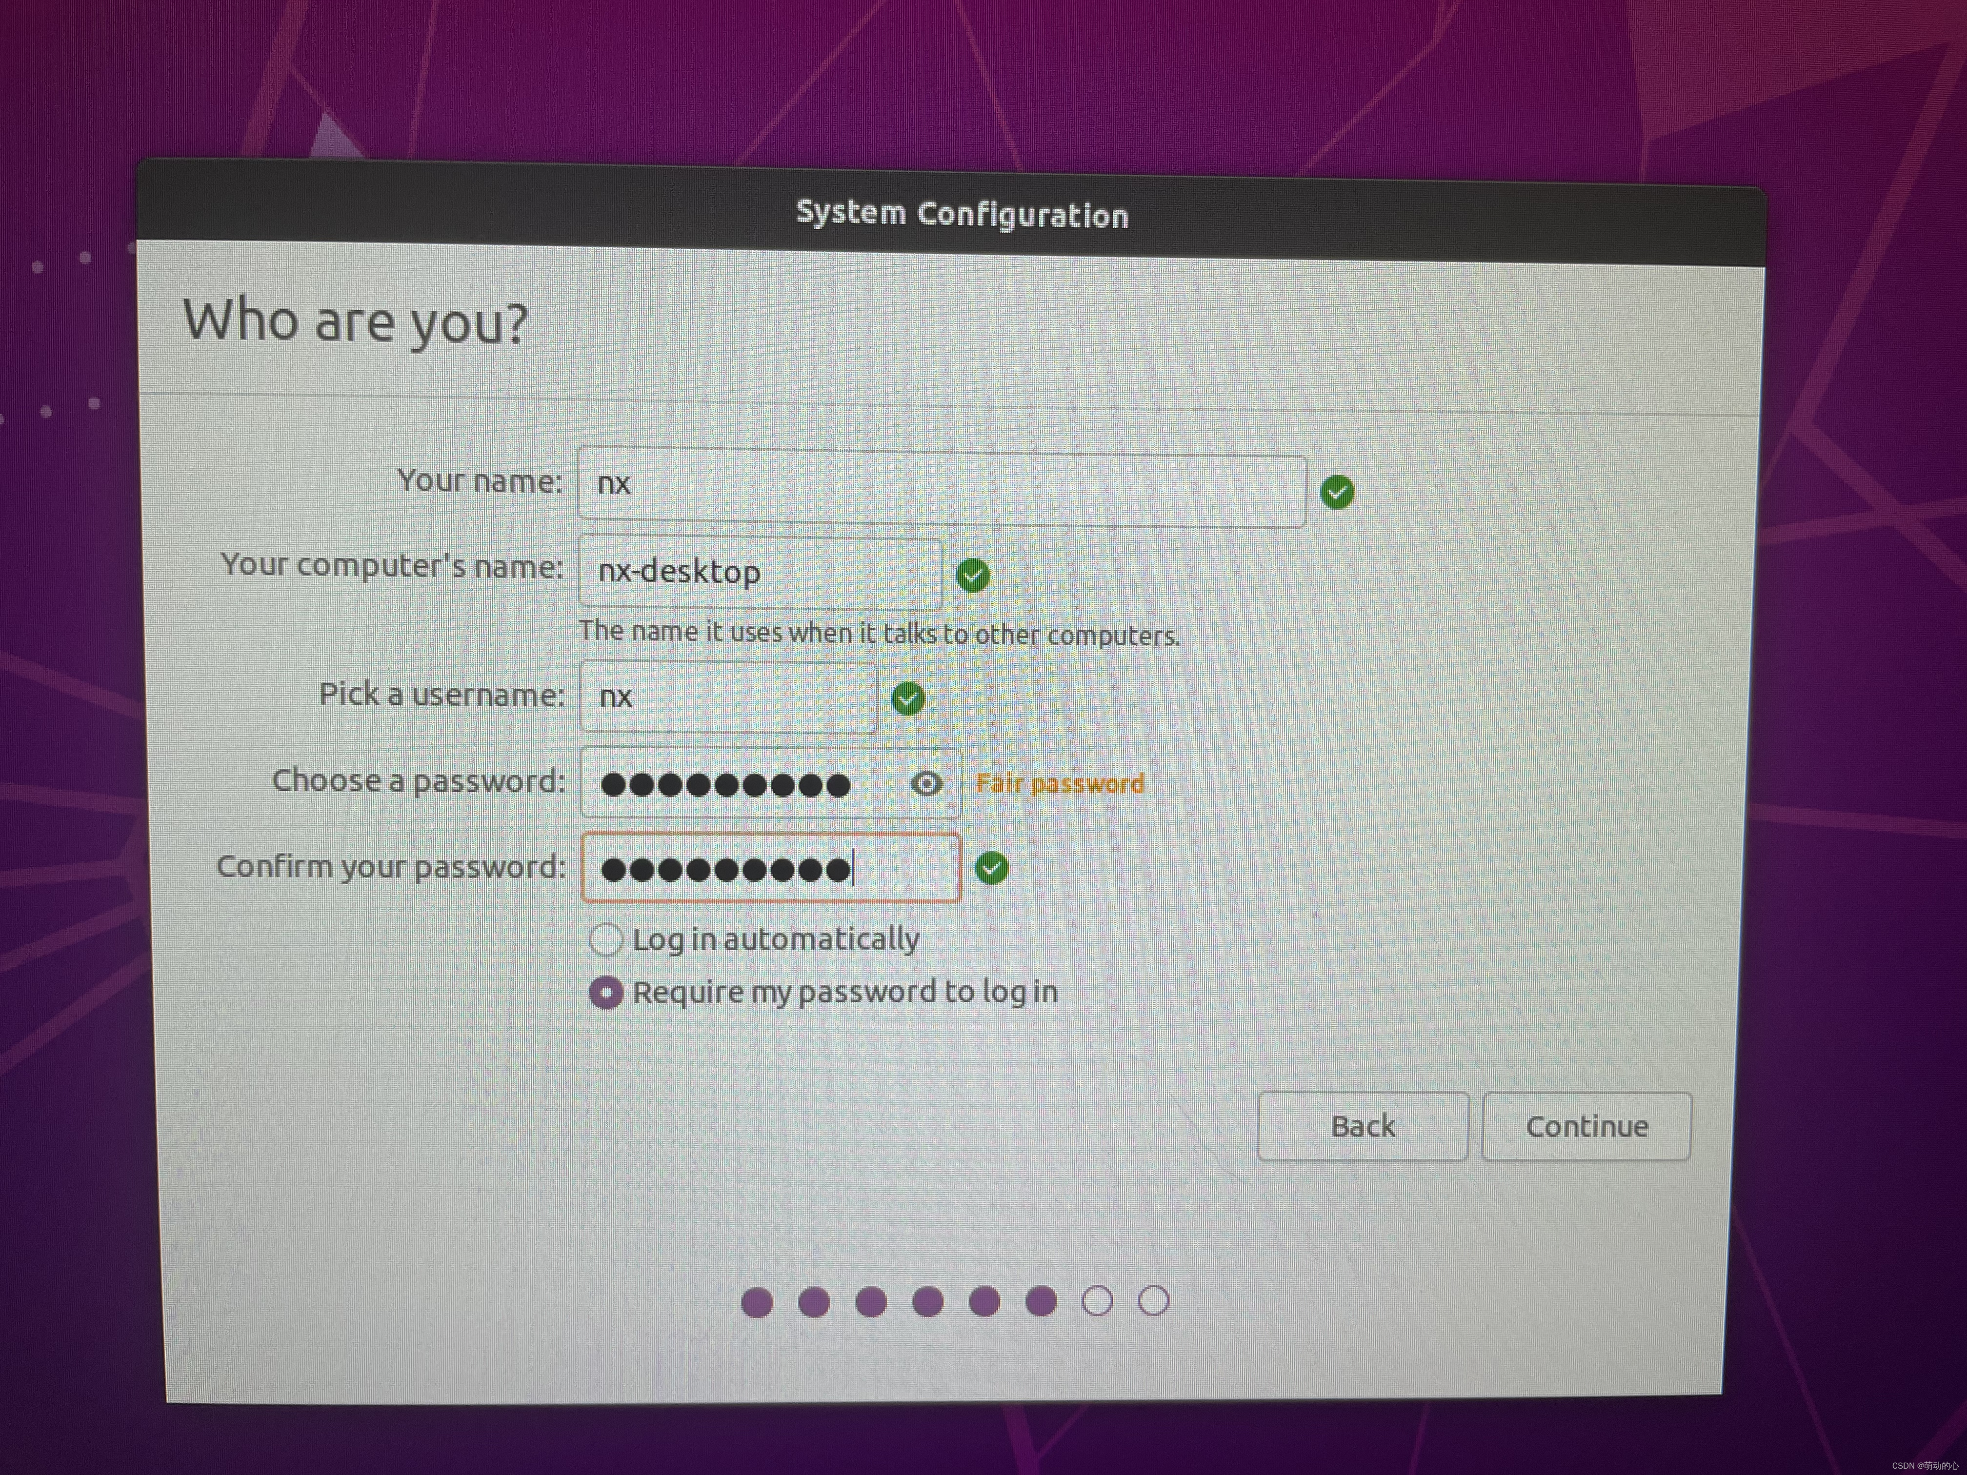
Task: Click the Pick a username field
Action: pyautogui.click(x=728, y=696)
